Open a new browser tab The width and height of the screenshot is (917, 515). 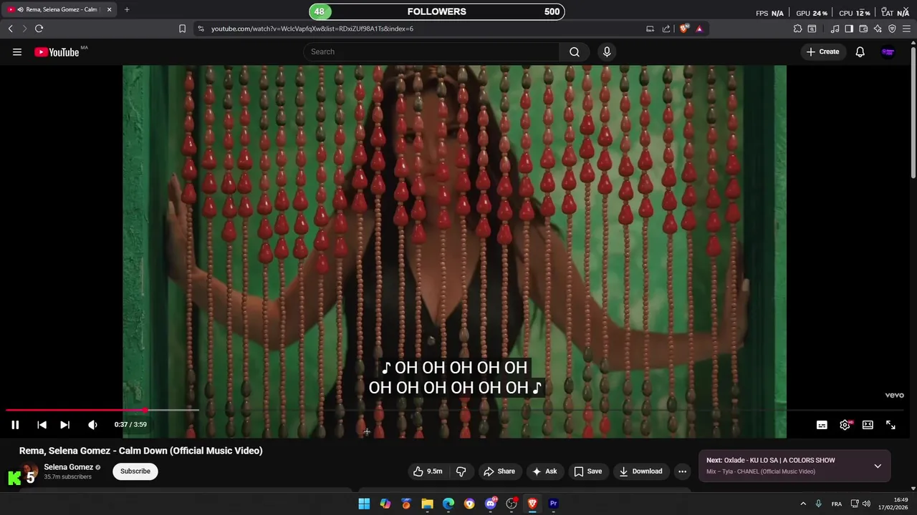click(127, 9)
